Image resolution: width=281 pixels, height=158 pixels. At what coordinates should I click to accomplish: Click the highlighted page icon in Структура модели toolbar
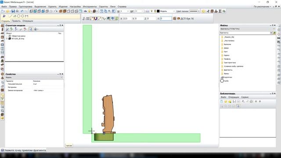point(31,29)
